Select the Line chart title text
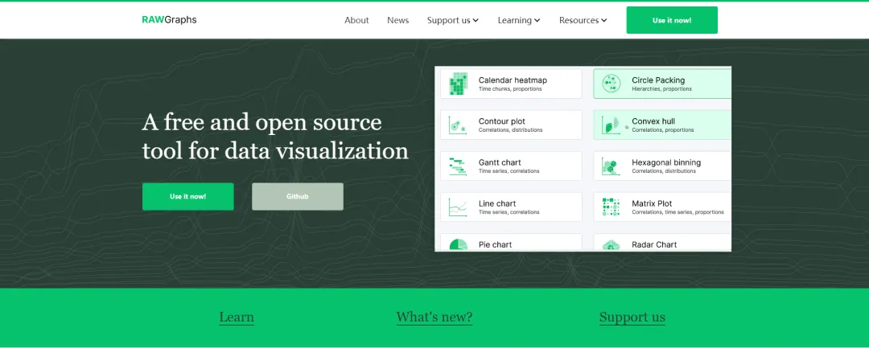This screenshot has height=348, width=869. [498, 203]
